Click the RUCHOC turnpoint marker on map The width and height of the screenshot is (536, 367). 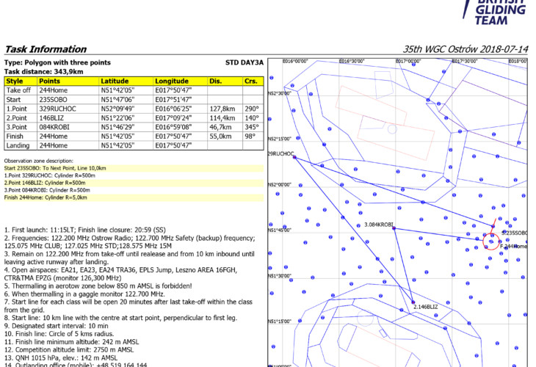click(x=294, y=156)
